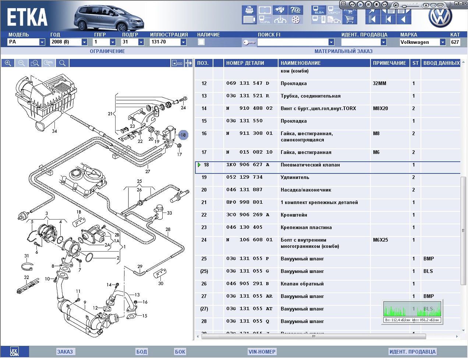Click the VIN-НОМЕР tab at the bottom
This screenshot has width=468, height=358.
point(262,352)
